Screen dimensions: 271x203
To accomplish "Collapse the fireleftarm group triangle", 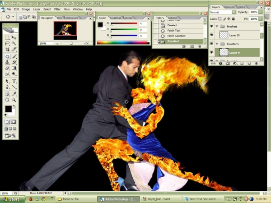I will tap(217, 44).
